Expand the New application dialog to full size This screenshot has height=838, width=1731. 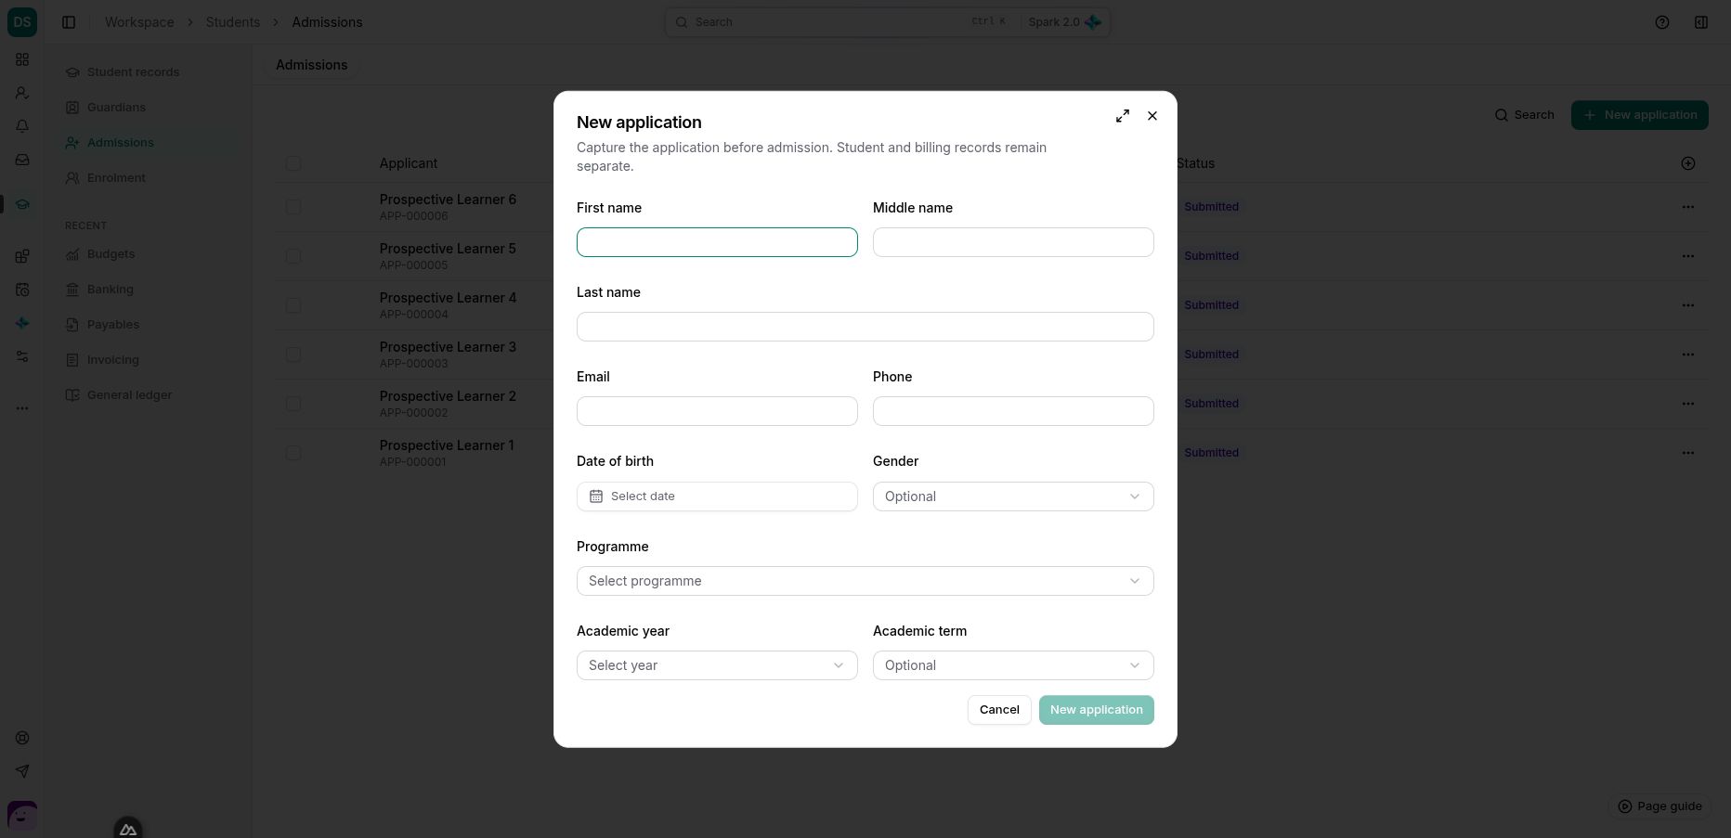coord(1123,116)
